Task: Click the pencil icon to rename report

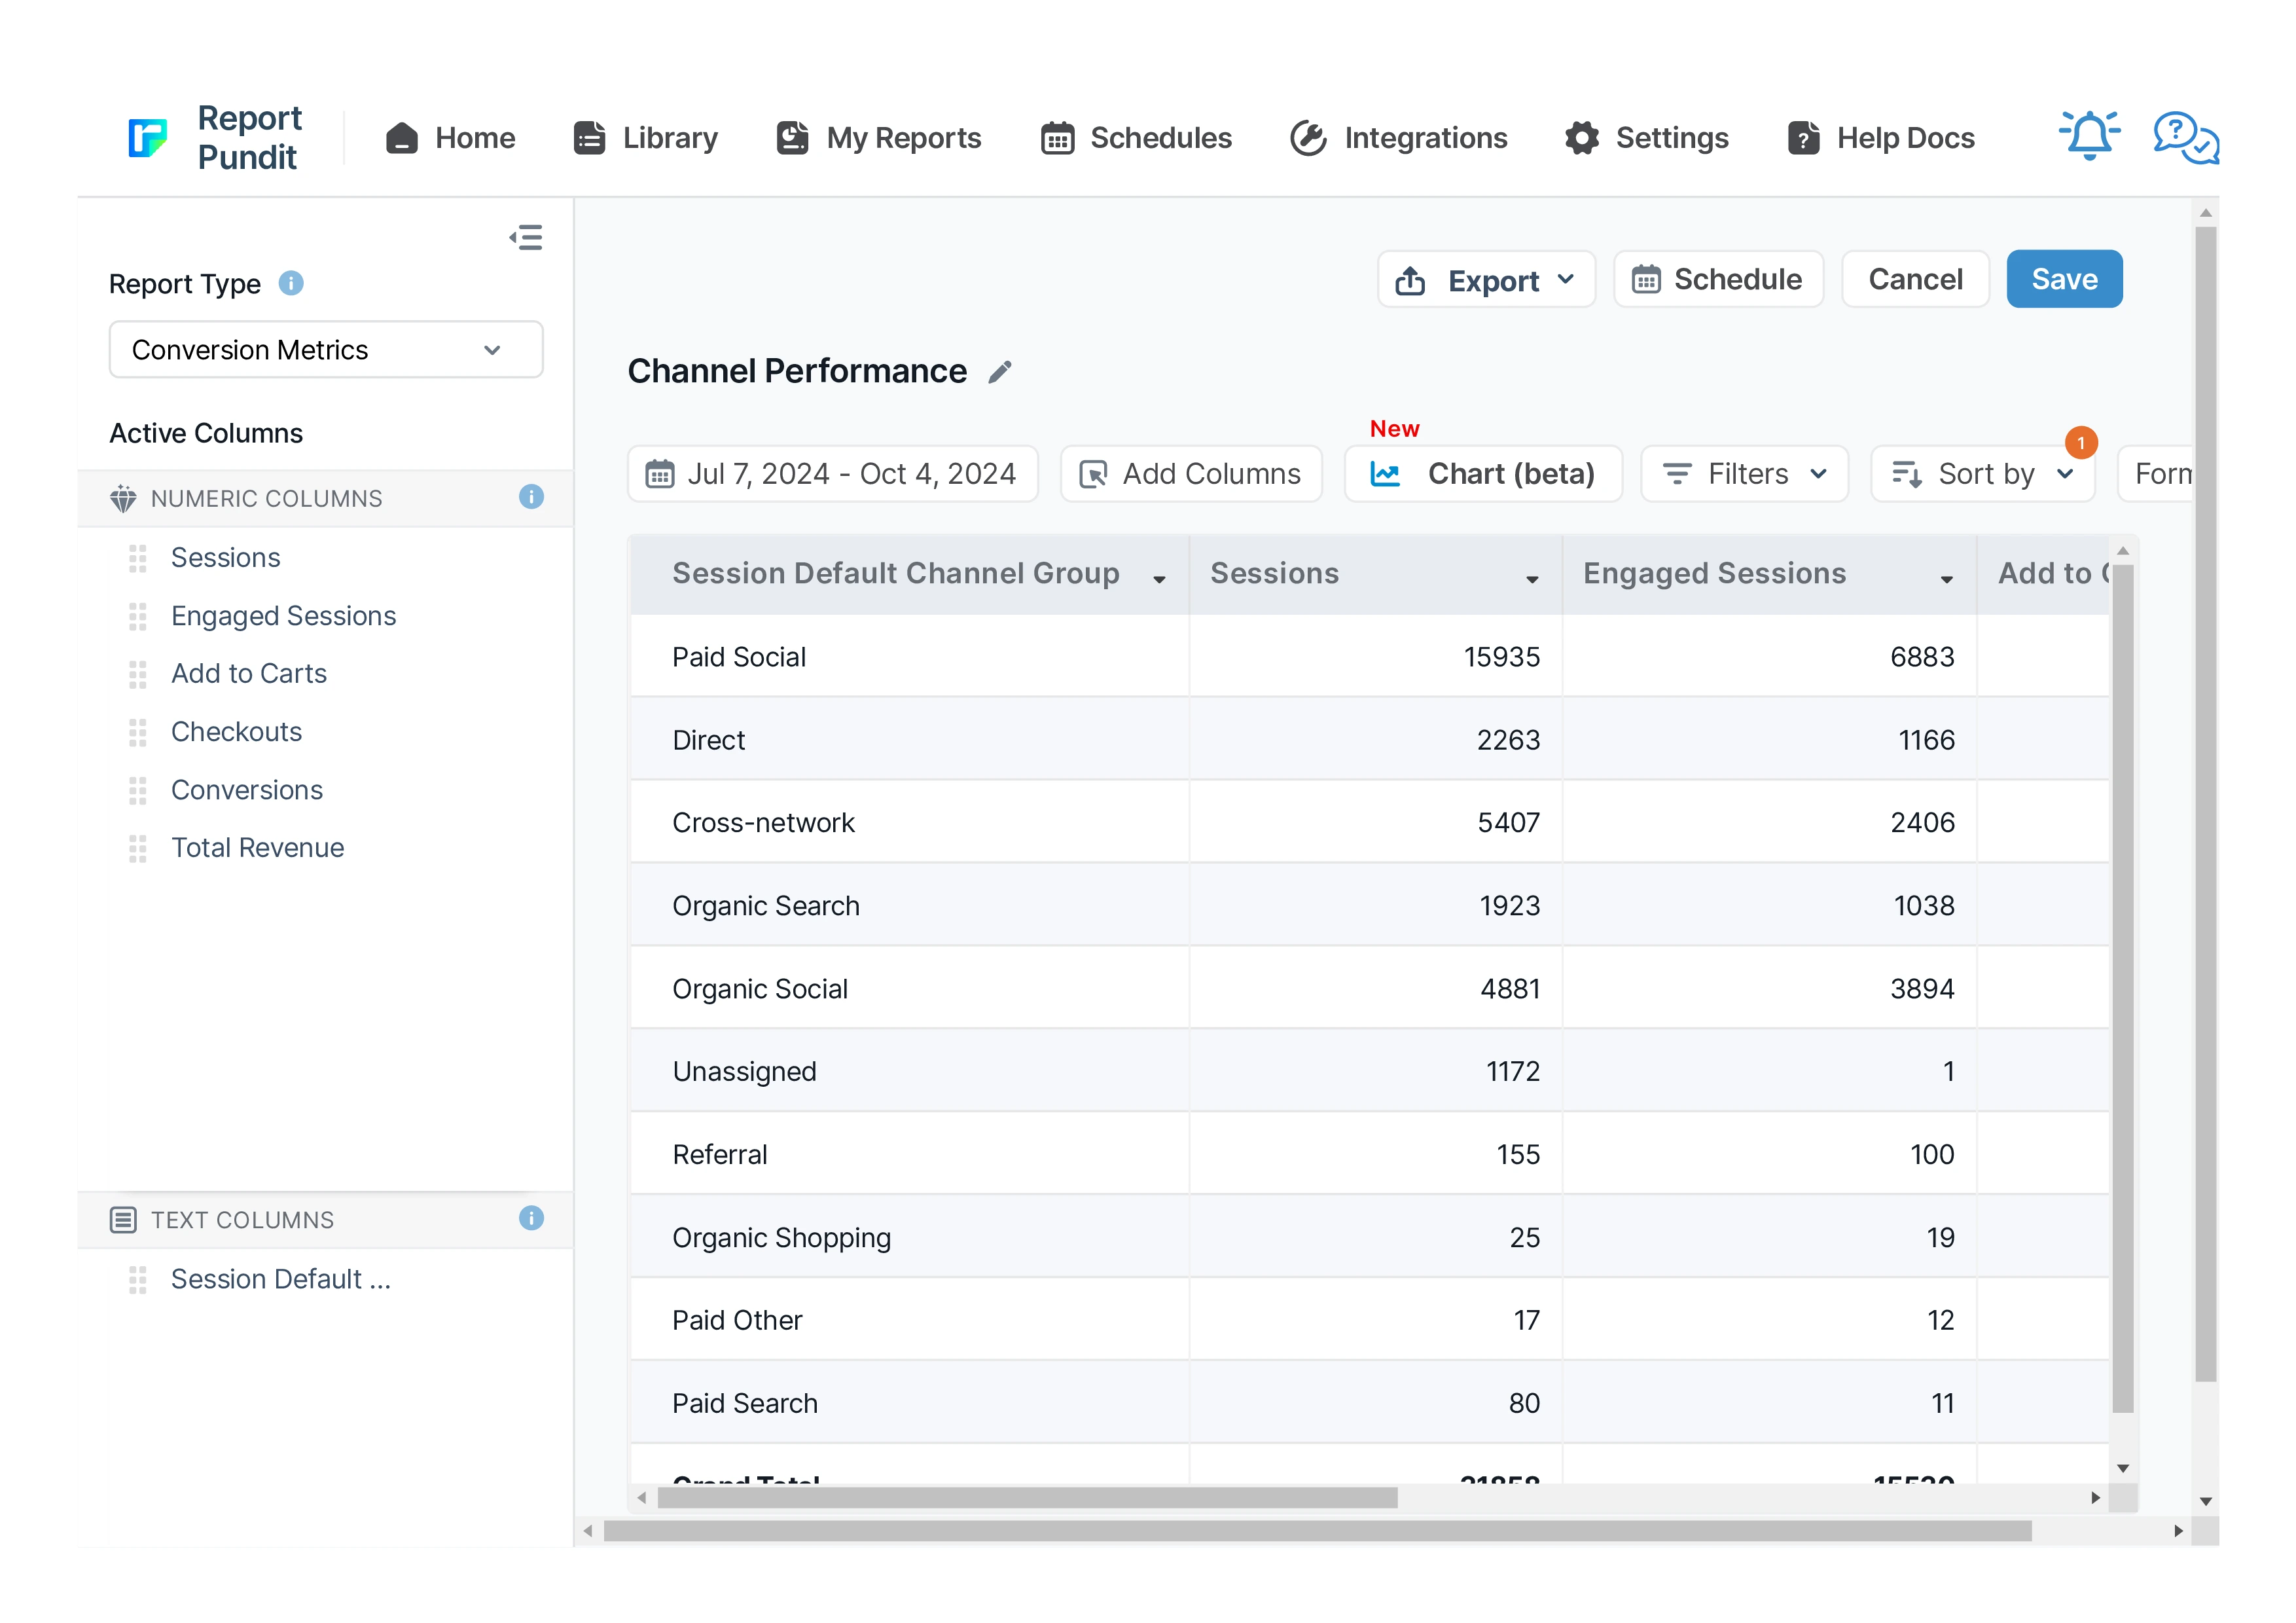Action: pyautogui.click(x=1000, y=372)
